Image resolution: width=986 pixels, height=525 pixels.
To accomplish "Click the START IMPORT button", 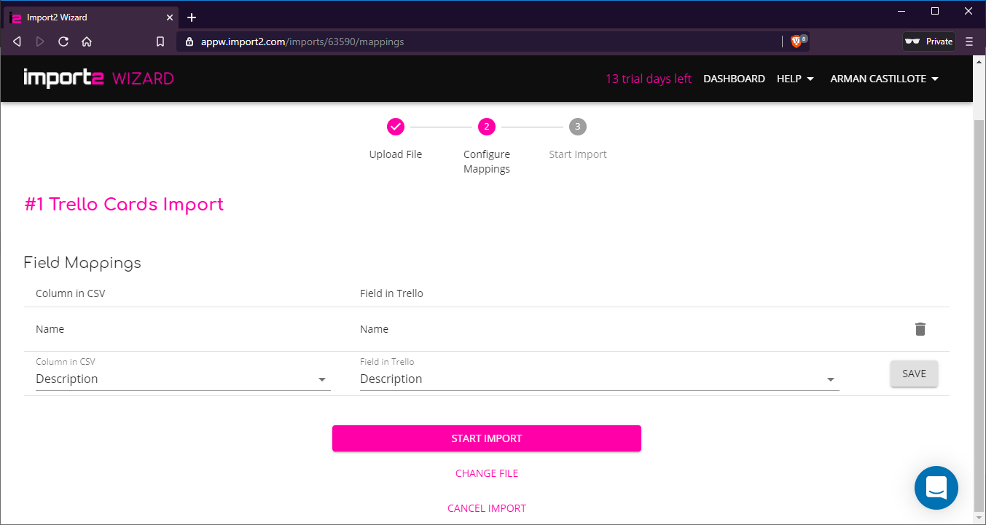I will pyautogui.click(x=487, y=438).
